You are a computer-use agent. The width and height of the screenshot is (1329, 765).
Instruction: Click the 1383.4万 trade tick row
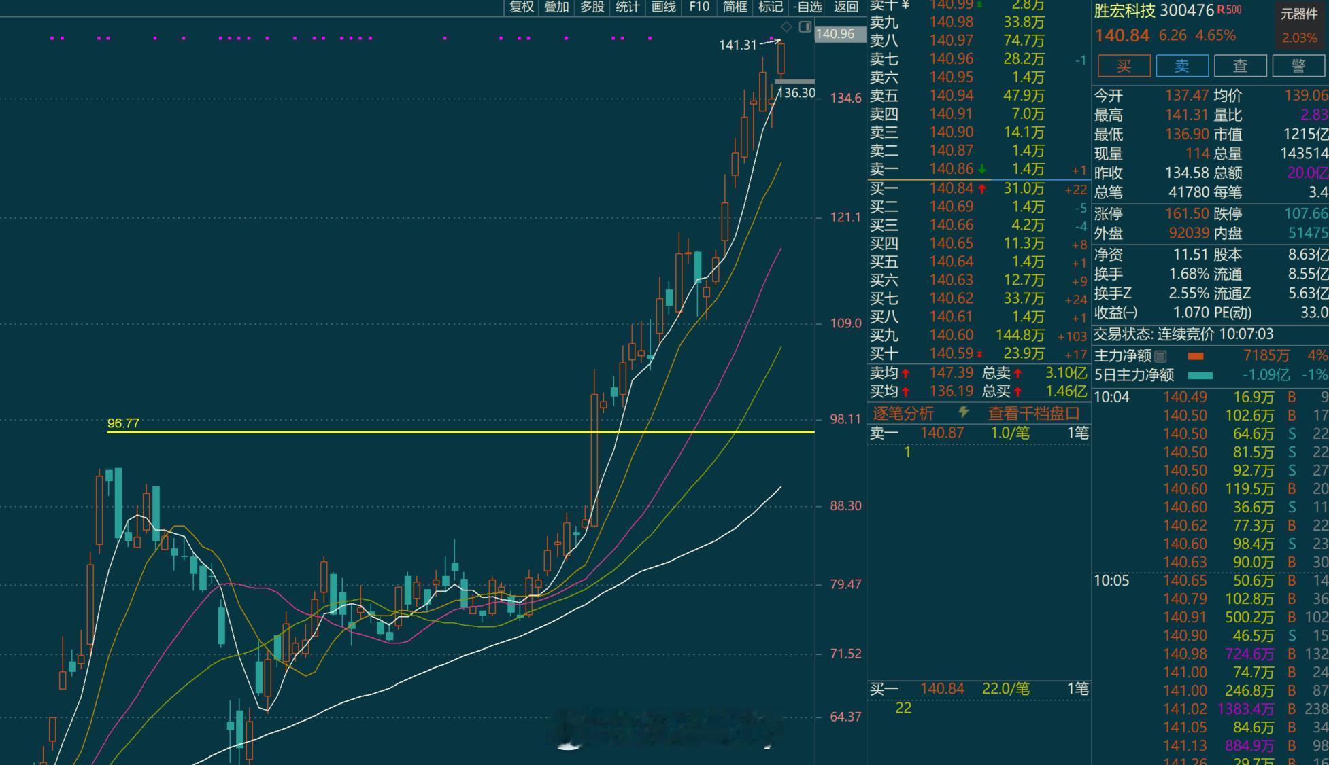click(x=1211, y=709)
